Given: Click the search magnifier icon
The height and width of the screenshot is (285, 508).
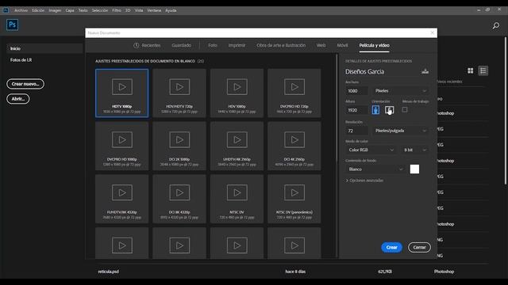Looking at the screenshot, I should click(x=495, y=25).
